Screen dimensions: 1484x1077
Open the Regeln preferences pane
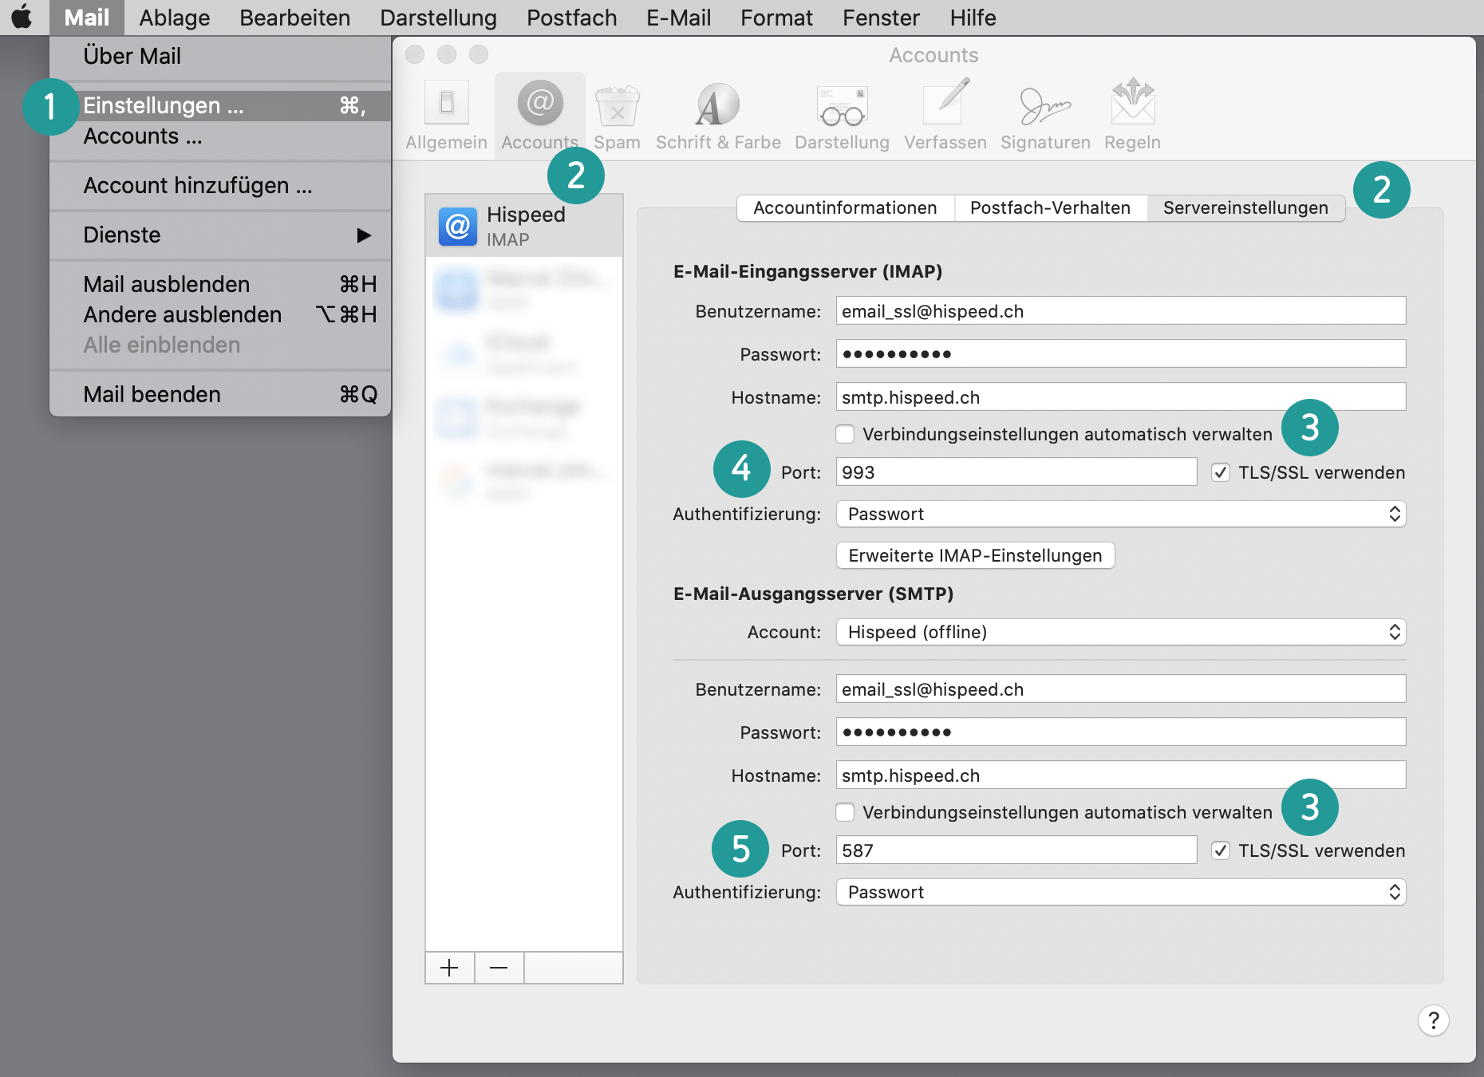(1132, 116)
